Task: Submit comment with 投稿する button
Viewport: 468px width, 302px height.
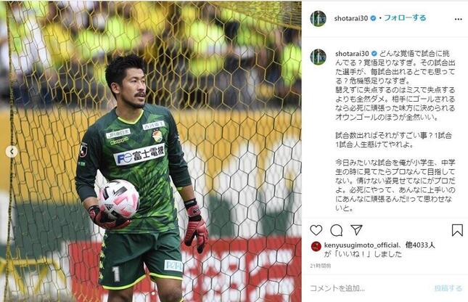Action: 448,288
